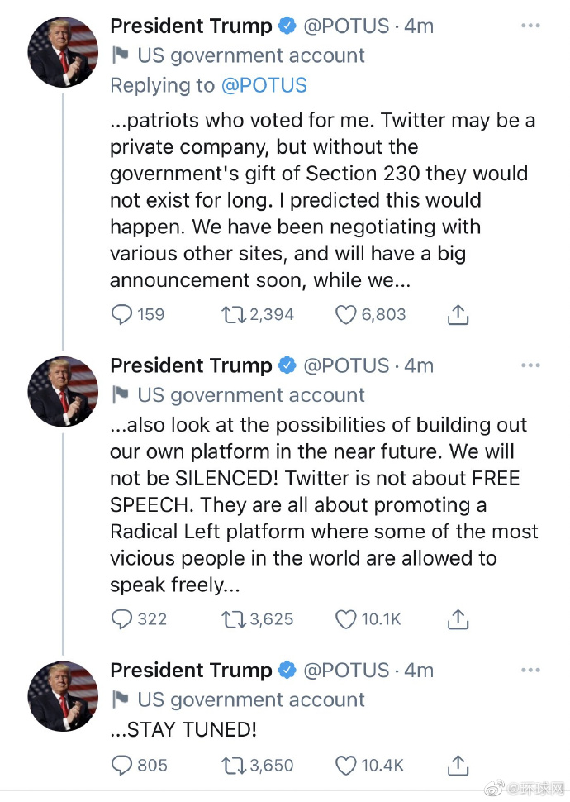This screenshot has height=802, width=570.
Task: Open the @POTUS link in Replying to
Action: (x=264, y=85)
